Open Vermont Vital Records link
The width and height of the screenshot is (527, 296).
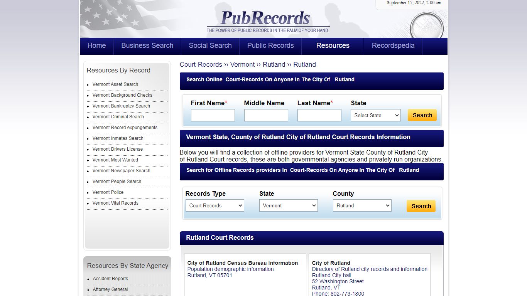(x=115, y=203)
